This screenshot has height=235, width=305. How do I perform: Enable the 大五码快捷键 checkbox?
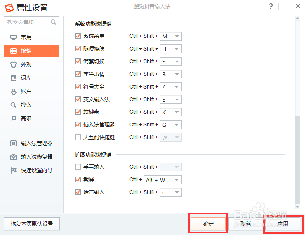(x=78, y=137)
